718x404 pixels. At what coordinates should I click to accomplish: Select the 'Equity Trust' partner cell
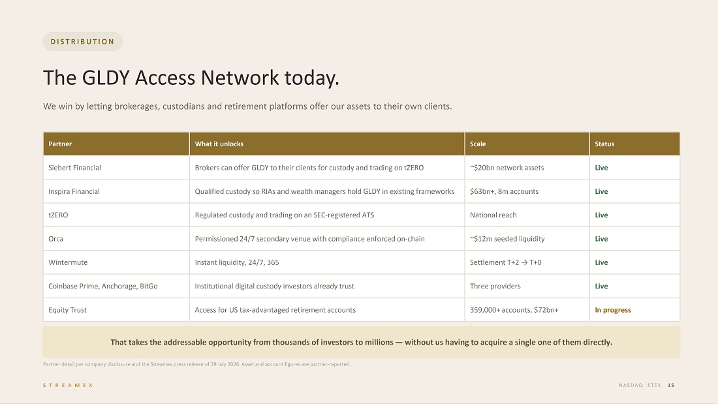[116, 310]
